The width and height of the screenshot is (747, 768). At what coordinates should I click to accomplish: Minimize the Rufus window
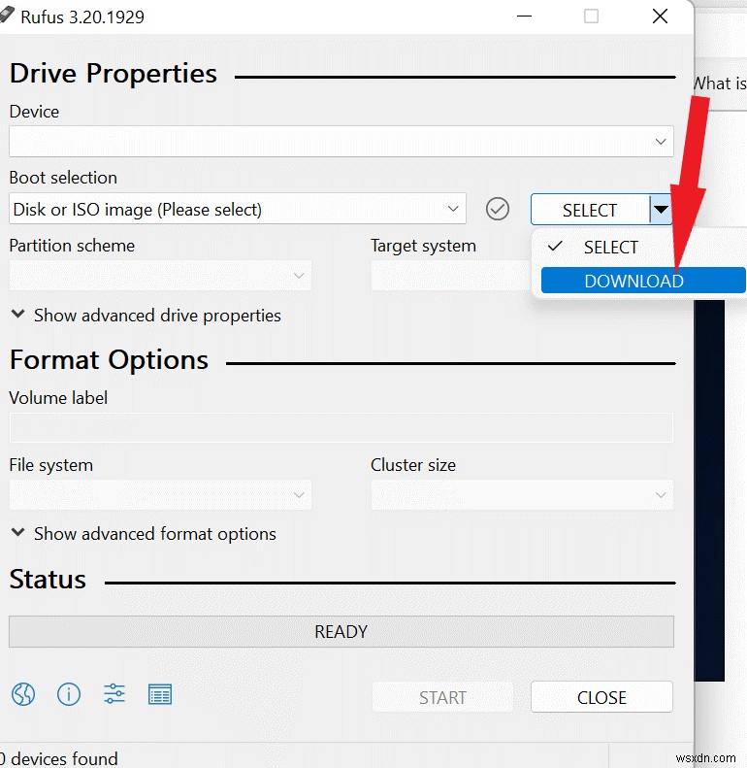click(x=524, y=17)
